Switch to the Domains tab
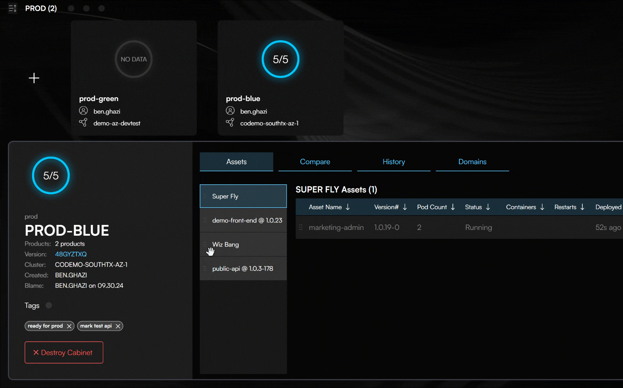623x388 pixels. pyautogui.click(x=472, y=162)
